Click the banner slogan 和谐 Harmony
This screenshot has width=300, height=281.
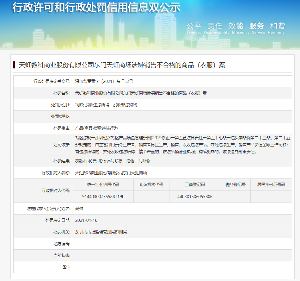(x=276, y=28)
